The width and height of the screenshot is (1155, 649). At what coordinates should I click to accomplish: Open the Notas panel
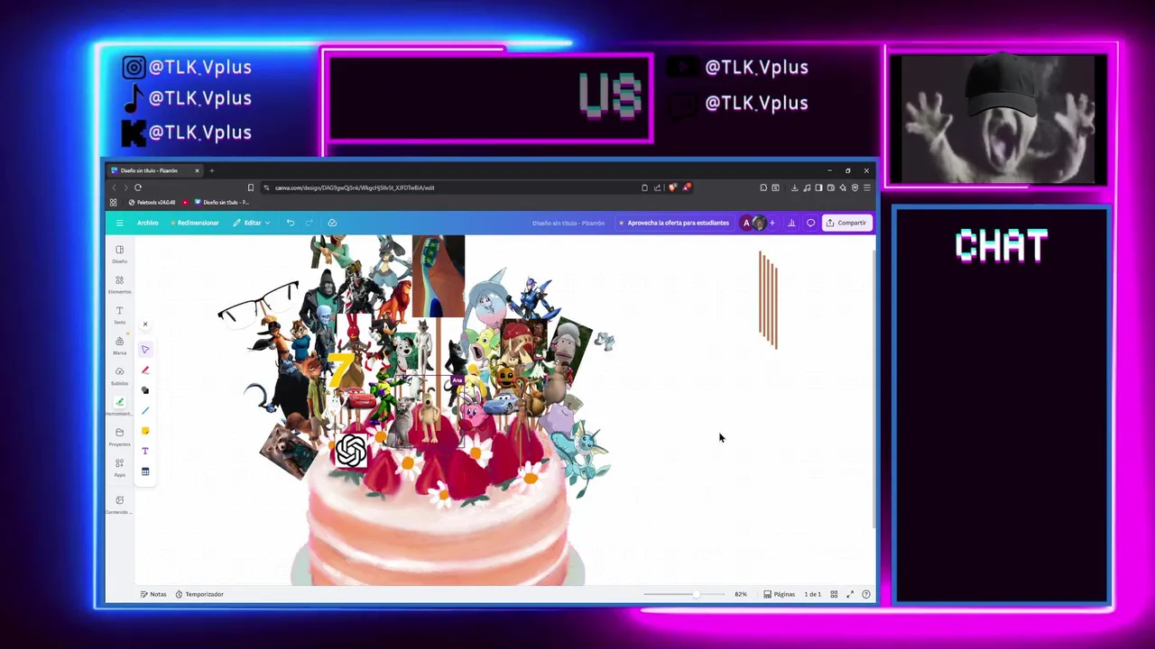click(153, 594)
